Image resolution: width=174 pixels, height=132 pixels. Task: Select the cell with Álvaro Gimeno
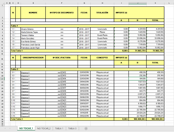[x=33, y=29]
